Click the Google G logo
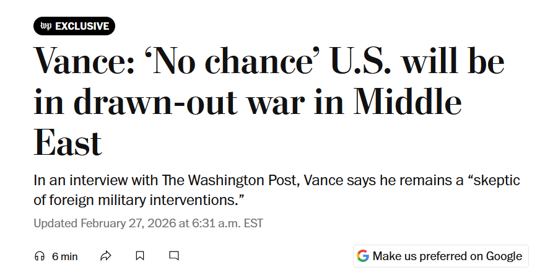This screenshot has height=275, width=545. [363, 256]
